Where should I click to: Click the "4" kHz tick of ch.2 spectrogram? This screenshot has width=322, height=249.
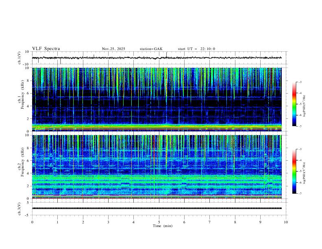(x=28, y=173)
